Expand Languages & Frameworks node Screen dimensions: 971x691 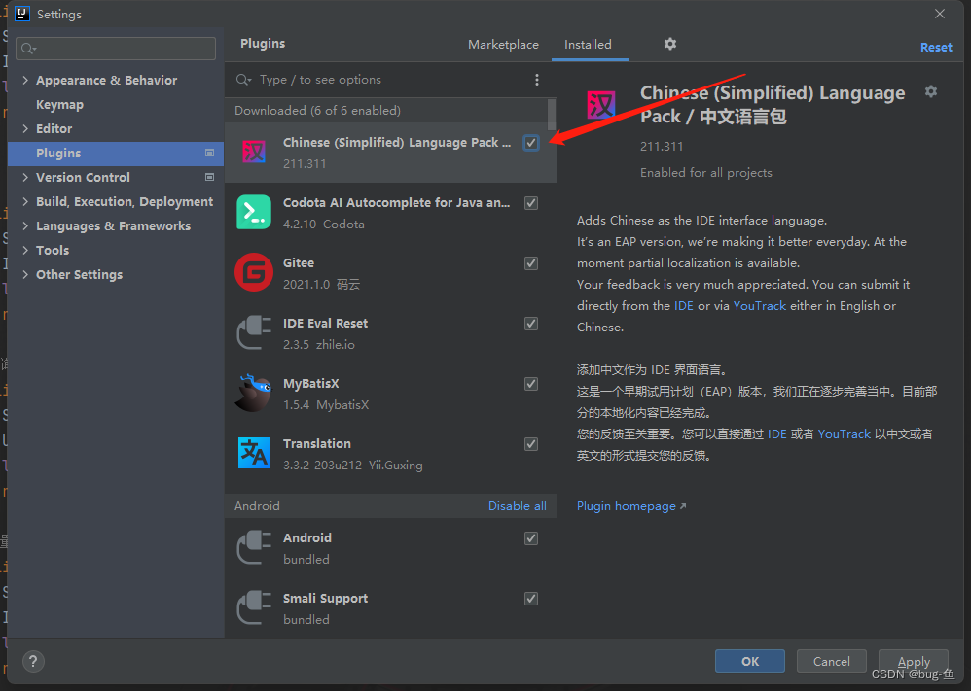tap(25, 225)
